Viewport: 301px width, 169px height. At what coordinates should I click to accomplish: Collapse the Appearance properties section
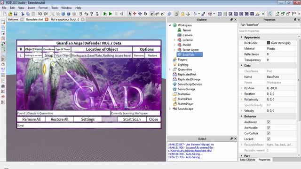(241, 37)
